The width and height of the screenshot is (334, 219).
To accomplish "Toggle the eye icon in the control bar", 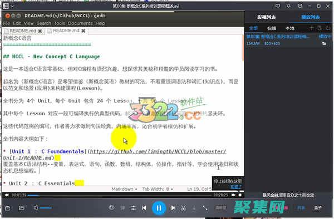I will (x=111, y=207).
